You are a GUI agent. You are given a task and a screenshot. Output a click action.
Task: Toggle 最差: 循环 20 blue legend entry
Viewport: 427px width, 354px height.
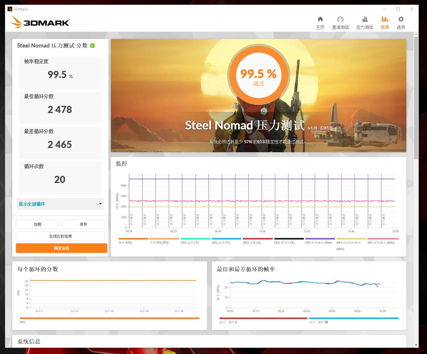354,320
